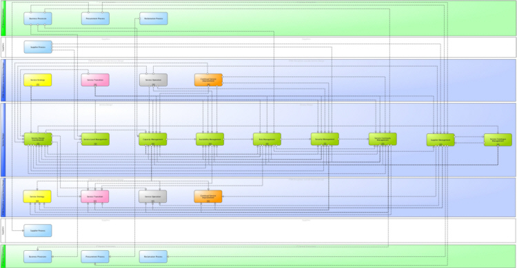Viewport: 517px width, 268px height.
Task: Expand the sub-process marker on lower Service Transition
Action: coord(95,201)
